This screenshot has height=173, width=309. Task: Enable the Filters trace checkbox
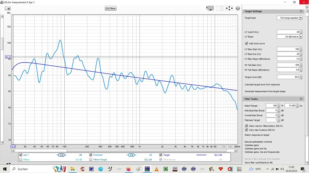[21, 159]
